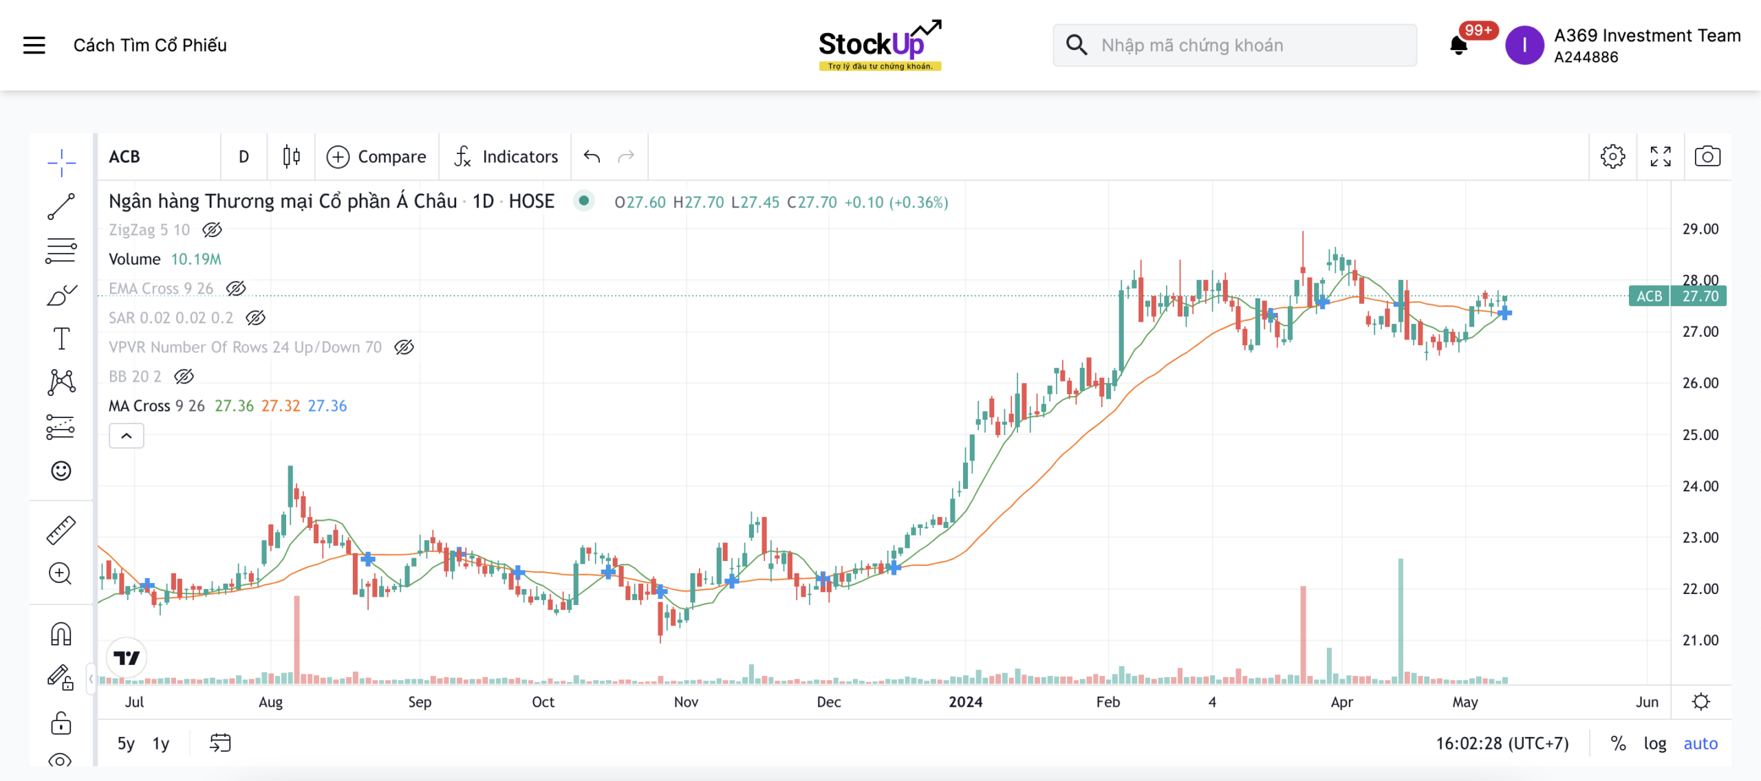1761x781 pixels.
Task: Toggle auto scale mode
Action: point(1700,743)
